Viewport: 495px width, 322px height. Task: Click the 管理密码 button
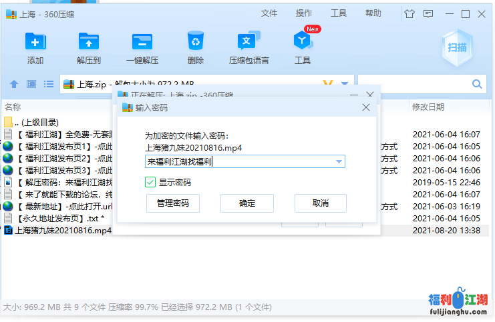[x=173, y=203]
